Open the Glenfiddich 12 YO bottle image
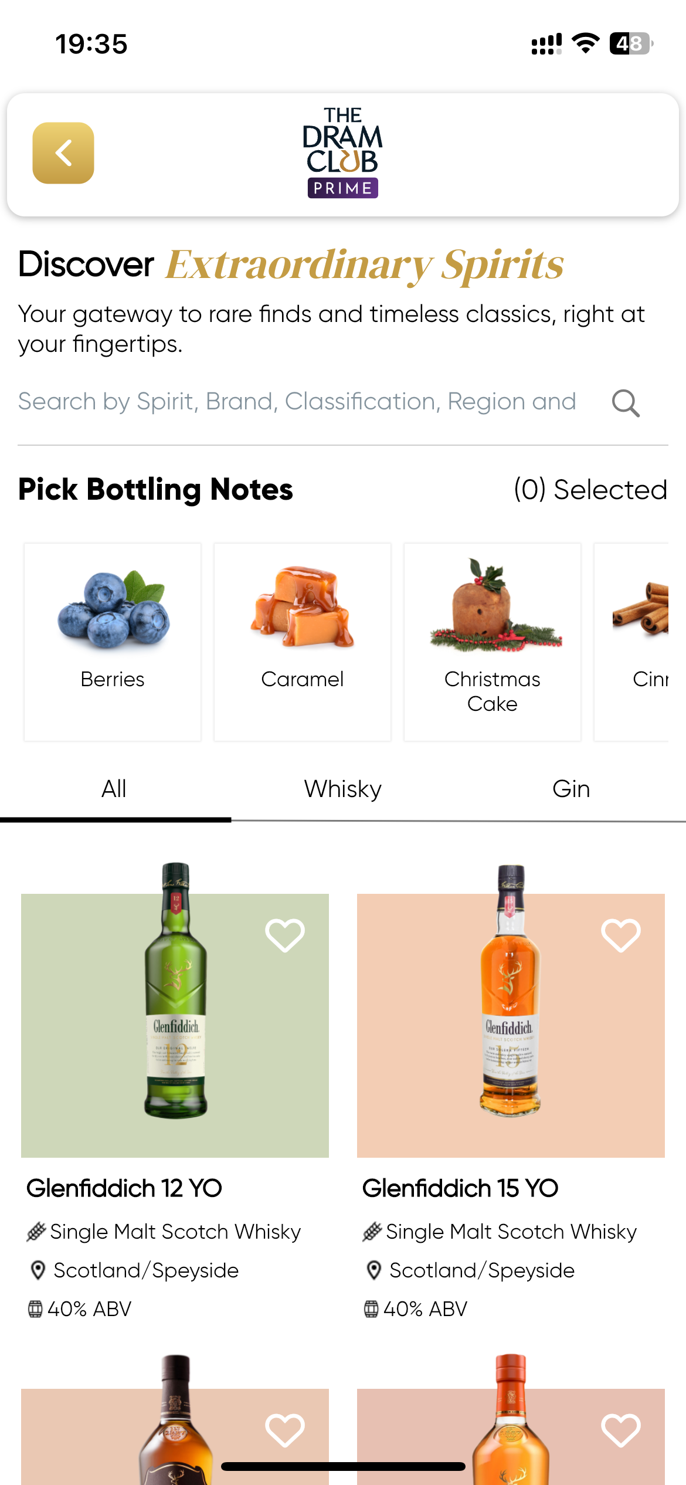Screen dimensions: 686x1485 pos(175,1009)
